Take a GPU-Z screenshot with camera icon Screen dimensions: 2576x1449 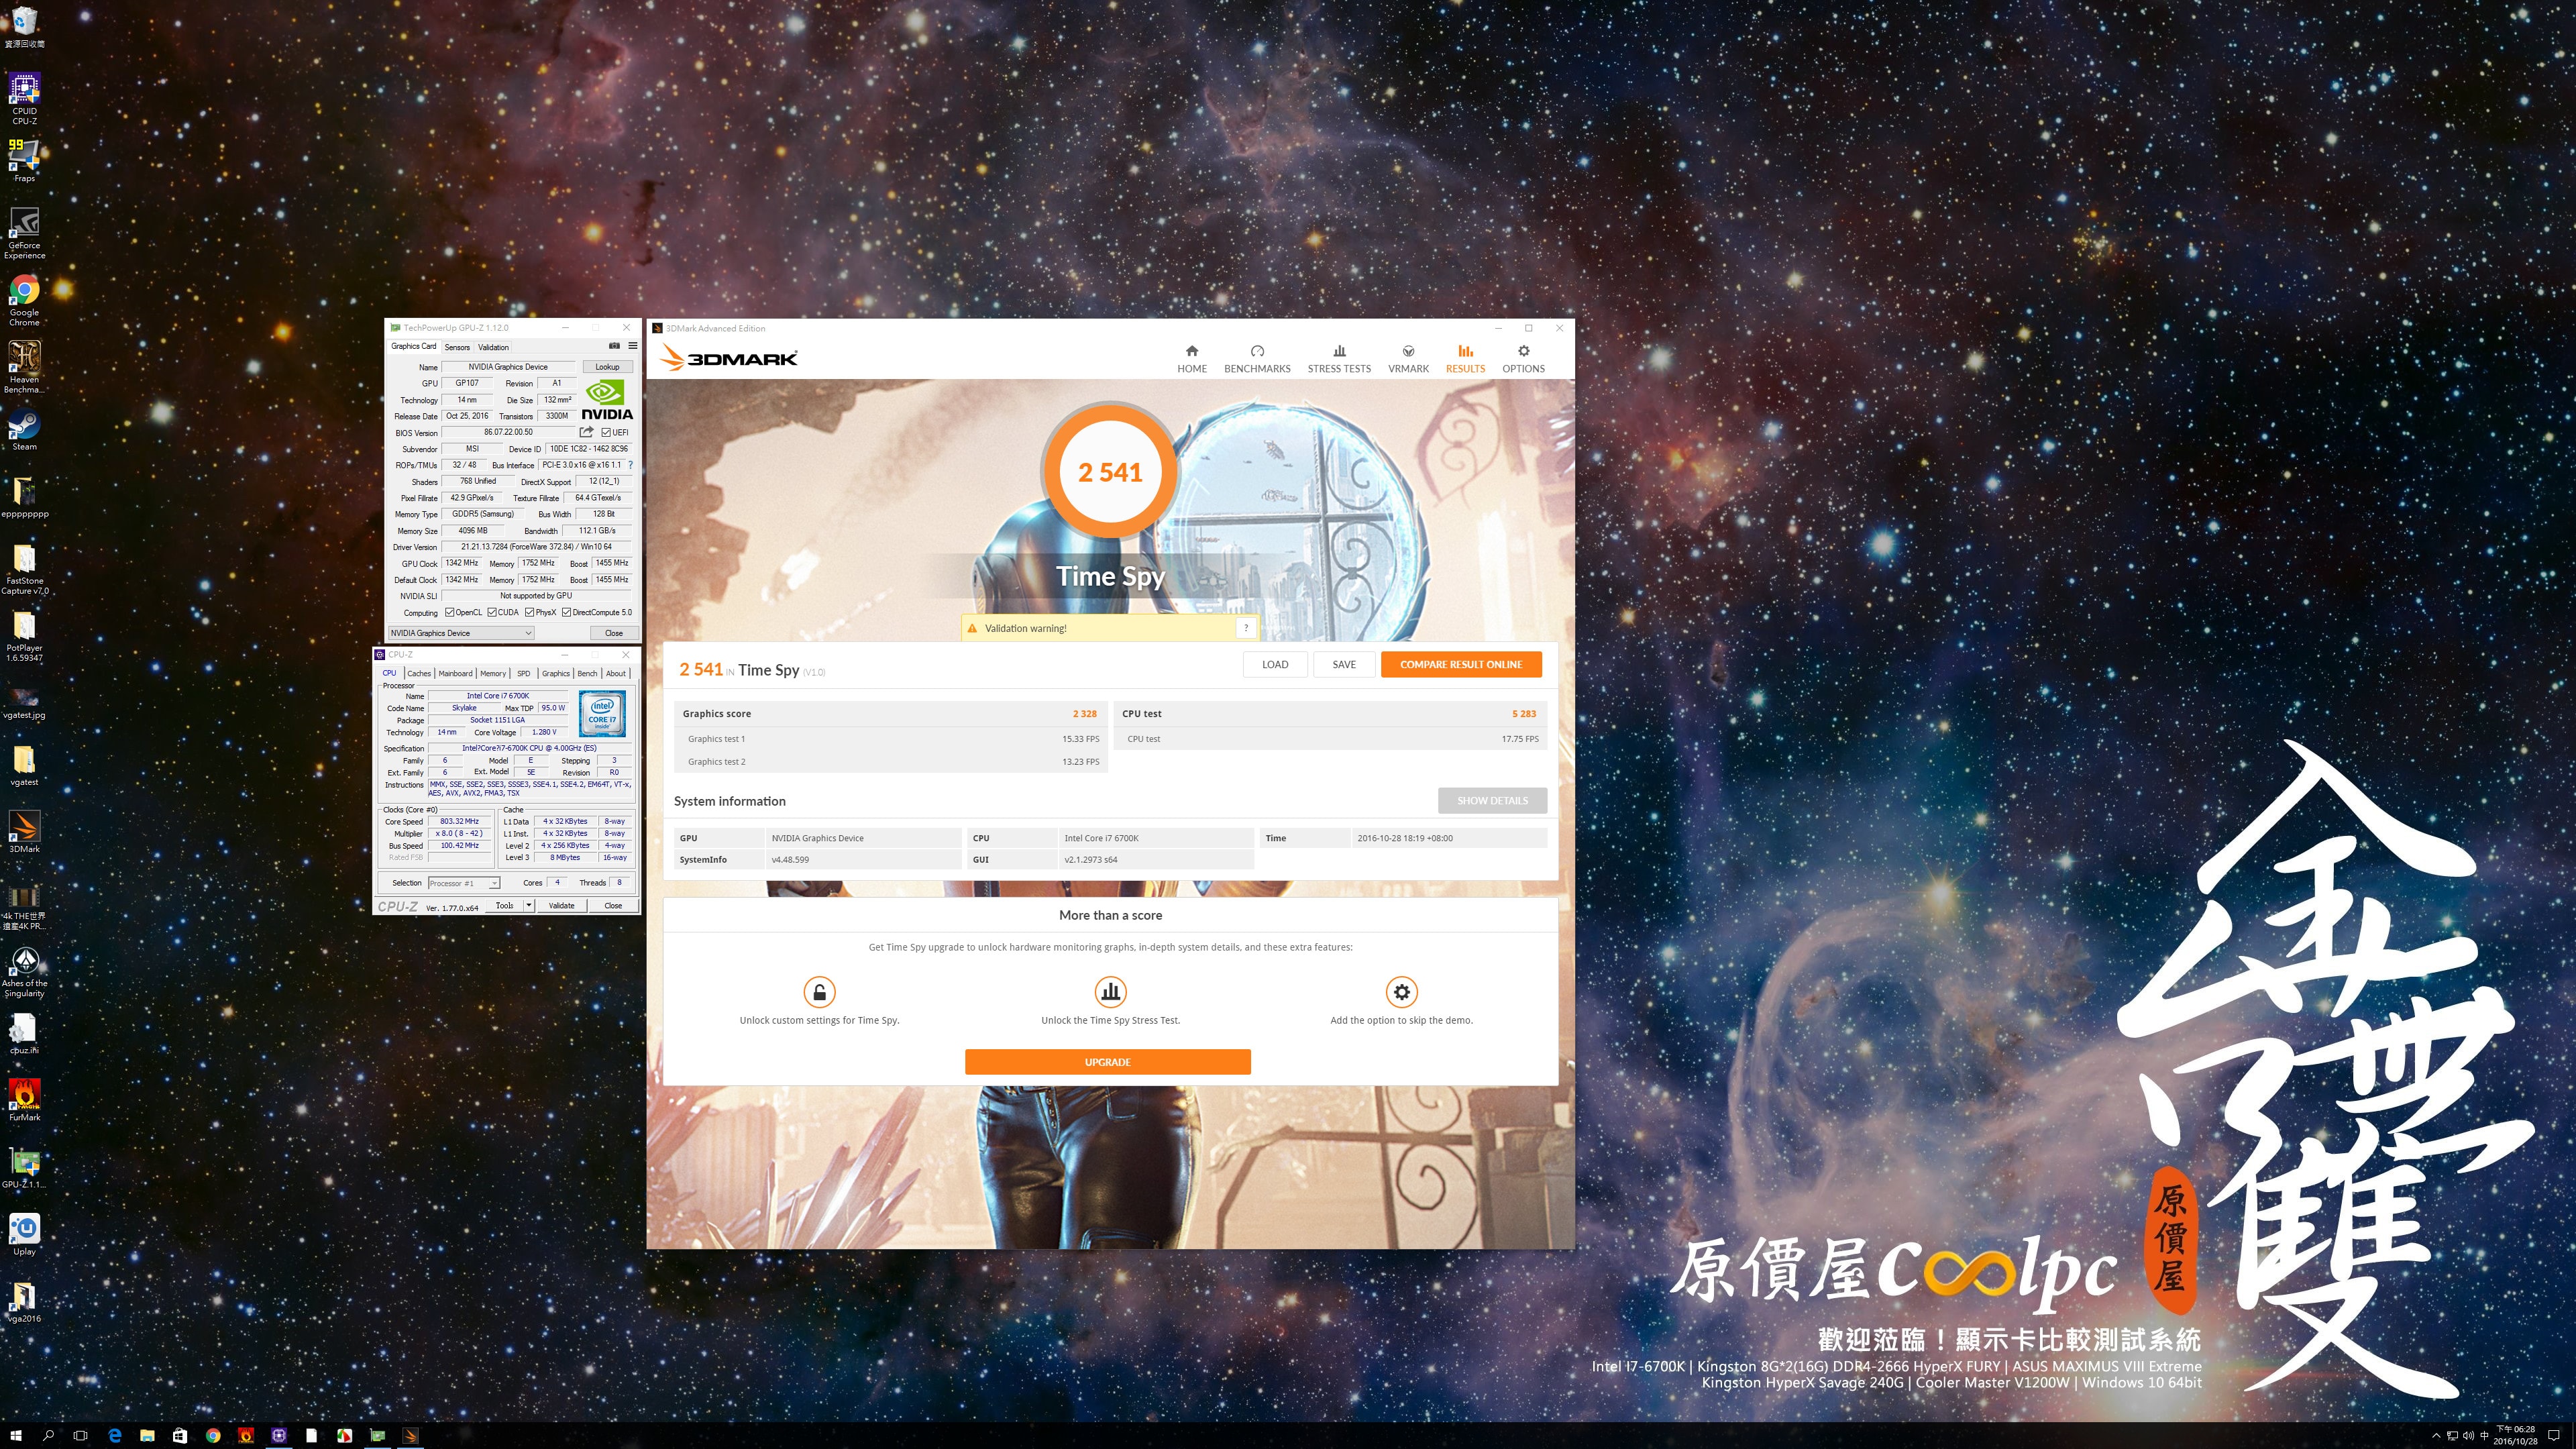(x=614, y=346)
